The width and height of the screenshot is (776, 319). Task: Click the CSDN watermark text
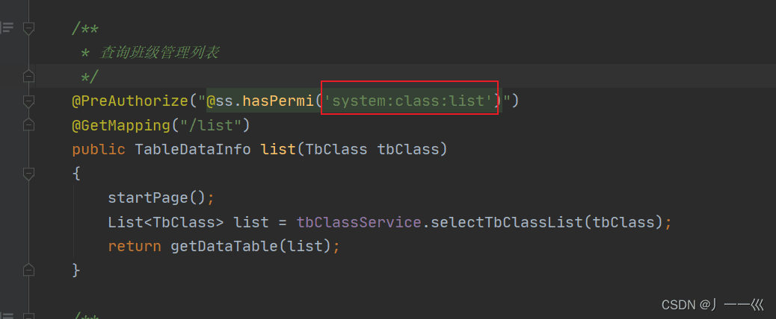712,305
